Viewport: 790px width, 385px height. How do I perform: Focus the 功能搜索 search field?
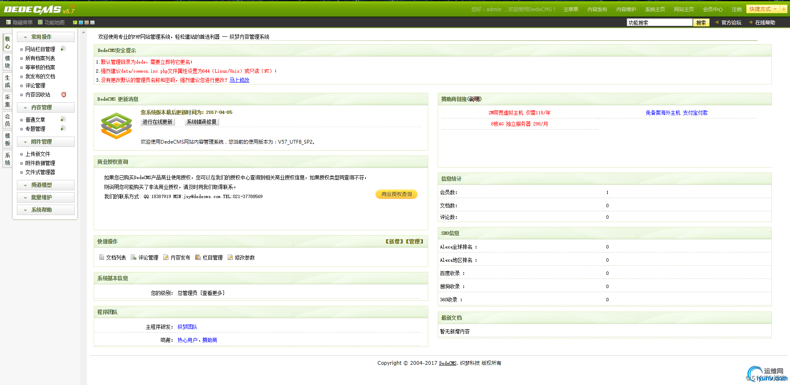[x=660, y=22]
